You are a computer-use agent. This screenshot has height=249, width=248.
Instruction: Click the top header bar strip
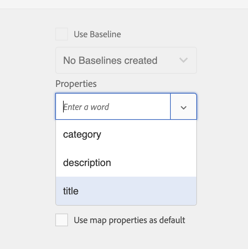124,4
